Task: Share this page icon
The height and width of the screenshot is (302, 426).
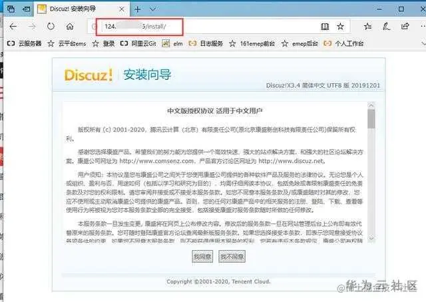Action: tap(405, 27)
